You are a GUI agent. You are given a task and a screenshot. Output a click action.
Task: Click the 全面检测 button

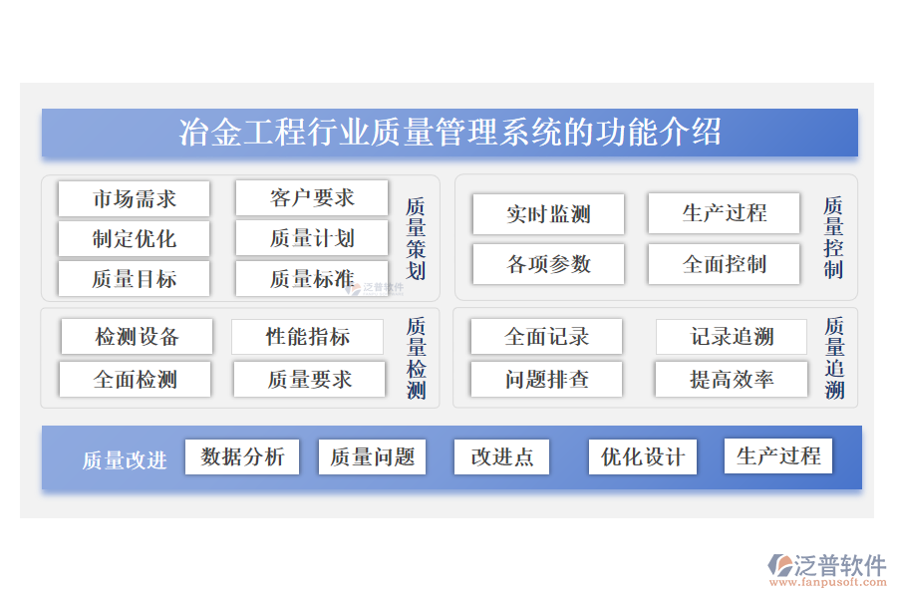(x=136, y=379)
